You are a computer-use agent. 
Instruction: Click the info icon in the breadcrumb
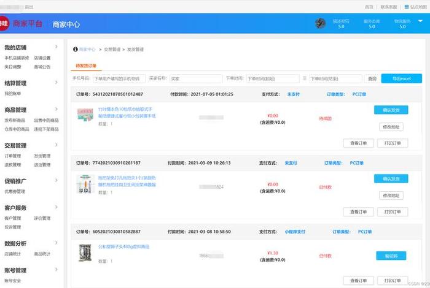coord(75,49)
